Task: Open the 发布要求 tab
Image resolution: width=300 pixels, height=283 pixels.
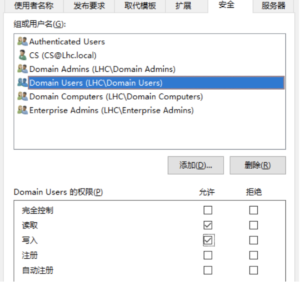Action: [x=89, y=6]
